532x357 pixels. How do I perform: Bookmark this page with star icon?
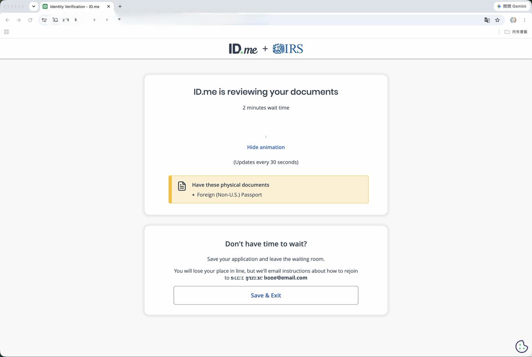[497, 20]
